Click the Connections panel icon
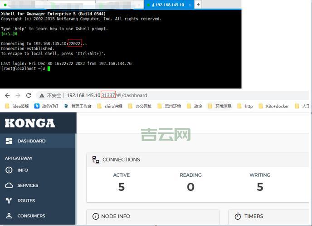 click(96, 160)
